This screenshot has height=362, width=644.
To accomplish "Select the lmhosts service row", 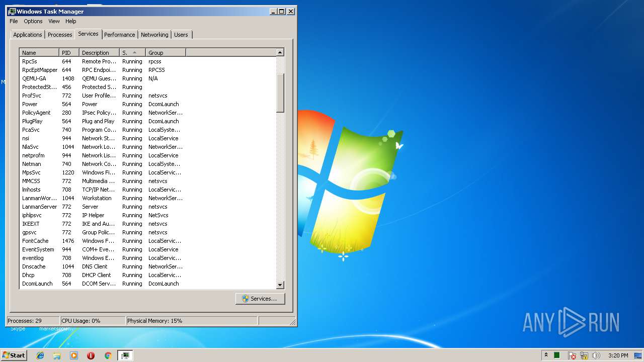I will coord(148,190).
